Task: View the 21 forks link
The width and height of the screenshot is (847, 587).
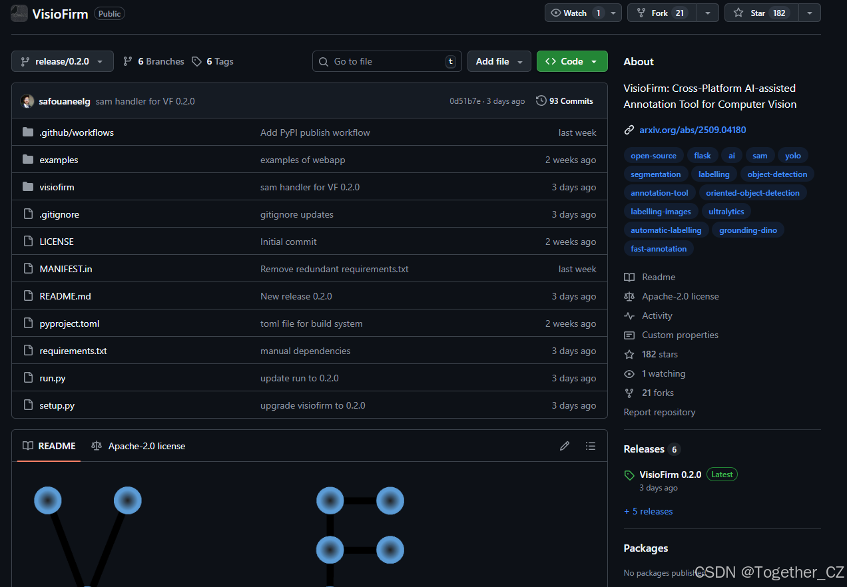Action: click(649, 393)
